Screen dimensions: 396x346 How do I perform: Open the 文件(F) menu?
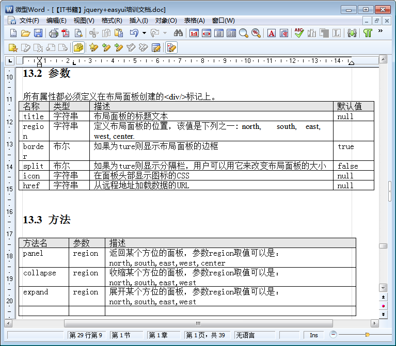pyautogui.click(x=29, y=21)
